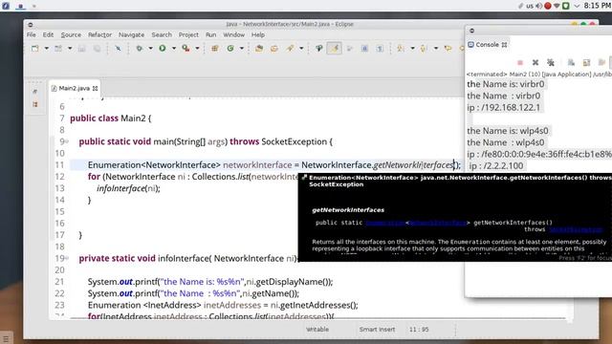Click the volume speaker tray icon
The height and width of the screenshot is (344, 612).
pos(539,6)
